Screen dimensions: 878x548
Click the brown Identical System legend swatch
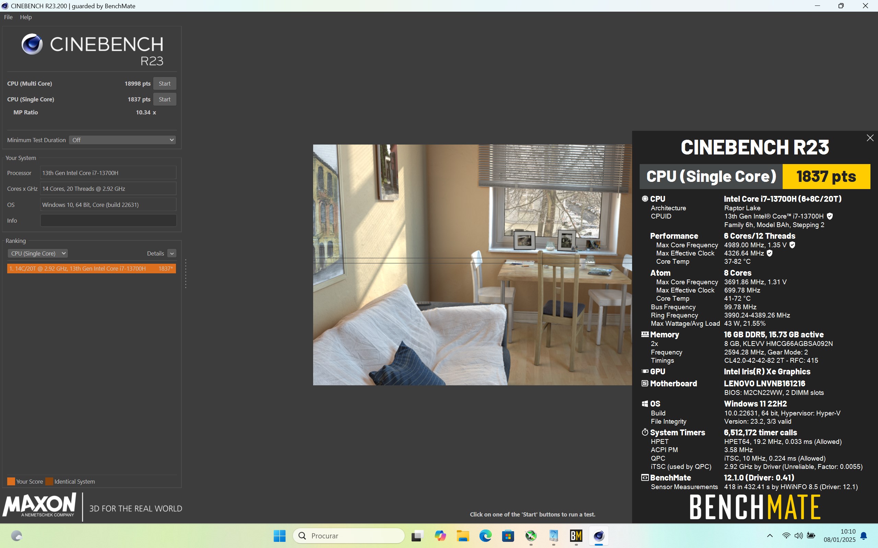click(x=49, y=481)
